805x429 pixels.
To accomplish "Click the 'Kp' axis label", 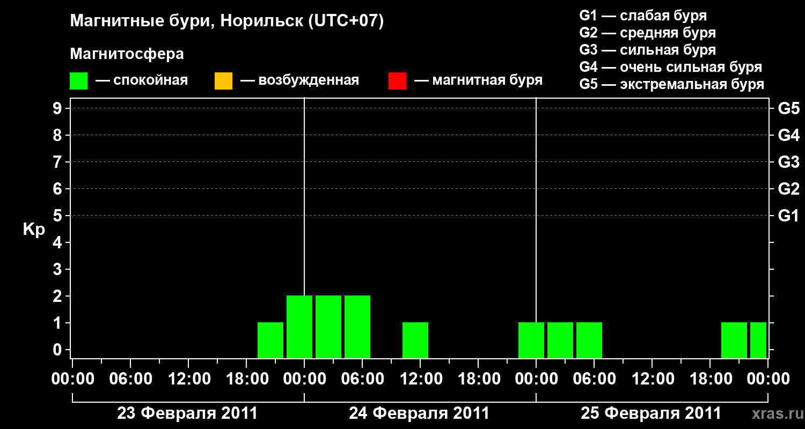I will click(x=34, y=230).
